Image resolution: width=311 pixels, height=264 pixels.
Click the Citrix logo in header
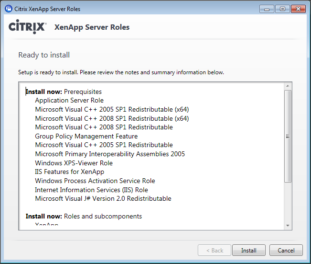pos(27,27)
